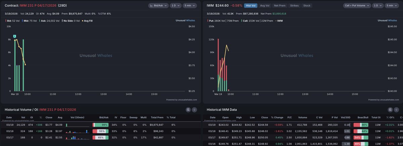Click the round options icon in Historical IWM Data

(396, 110)
